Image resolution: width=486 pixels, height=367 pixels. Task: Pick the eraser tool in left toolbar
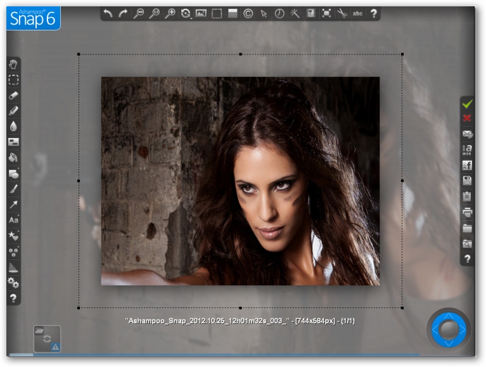(13, 96)
